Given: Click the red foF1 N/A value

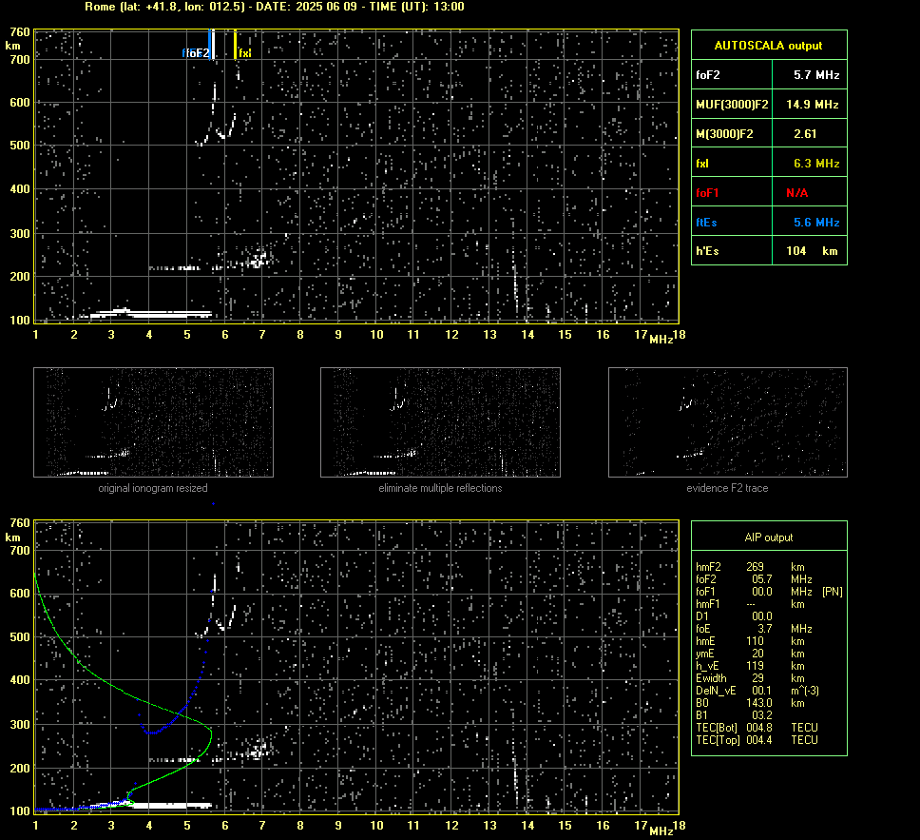Looking at the screenshot, I should (796, 193).
